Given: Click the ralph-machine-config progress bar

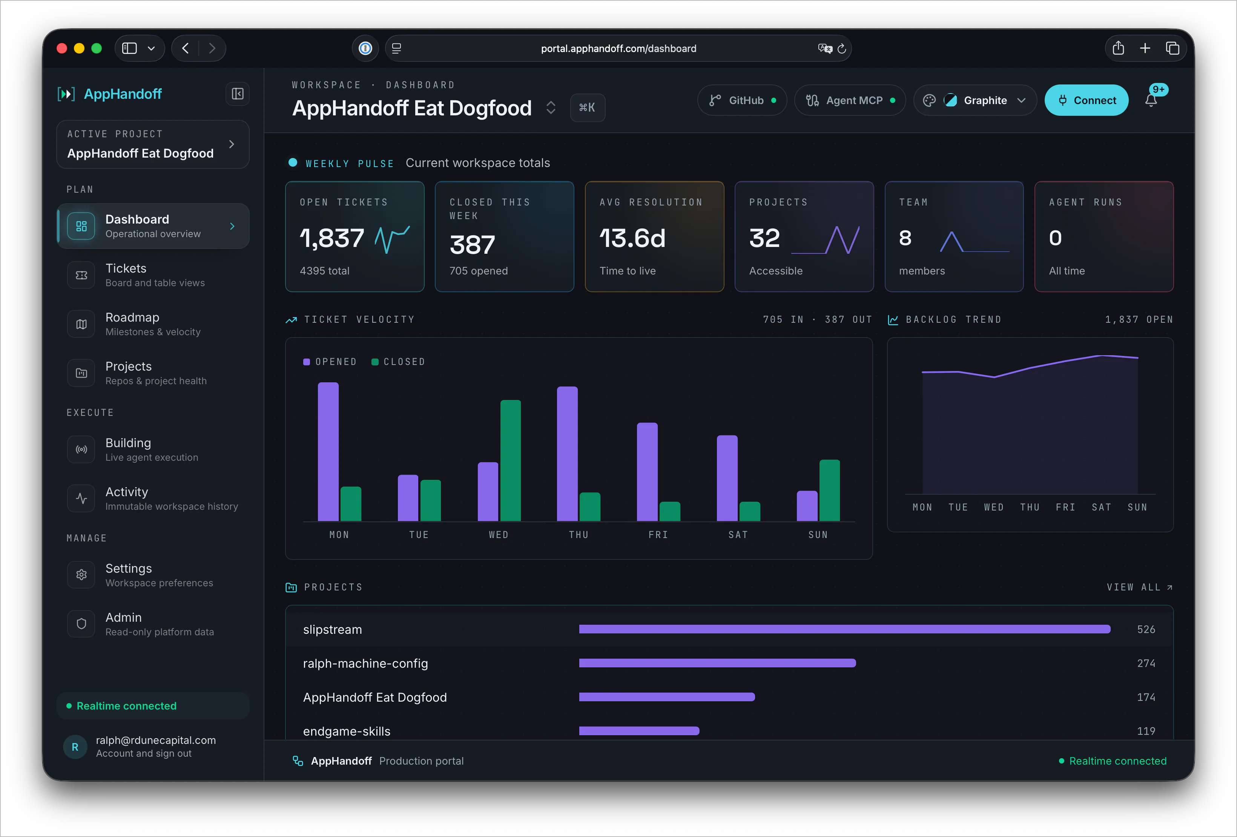Looking at the screenshot, I should [718, 664].
